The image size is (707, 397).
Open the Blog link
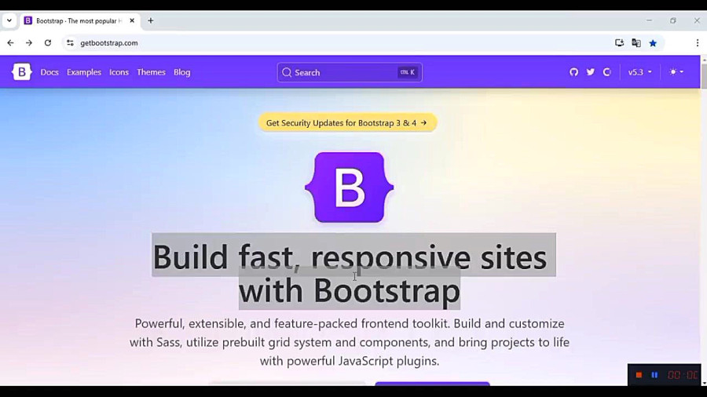pos(181,72)
